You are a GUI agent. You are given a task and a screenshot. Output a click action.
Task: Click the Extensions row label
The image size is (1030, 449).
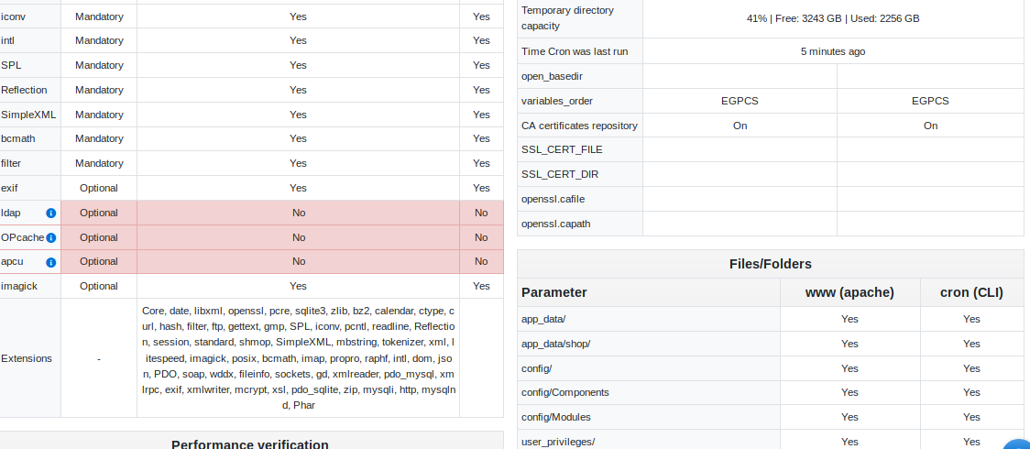(x=27, y=358)
